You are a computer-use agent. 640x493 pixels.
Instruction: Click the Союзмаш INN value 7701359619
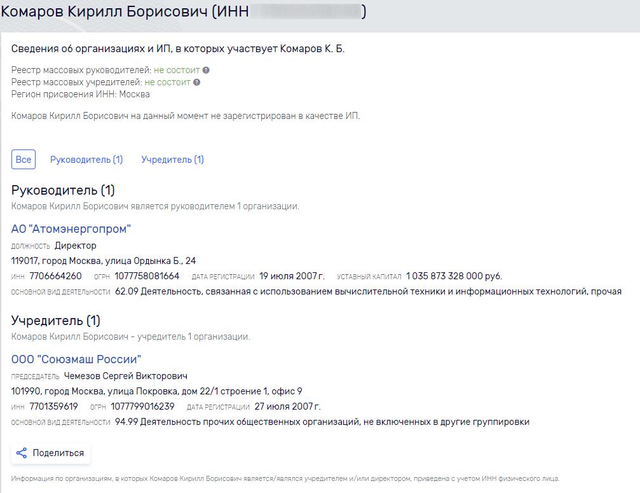point(53,406)
